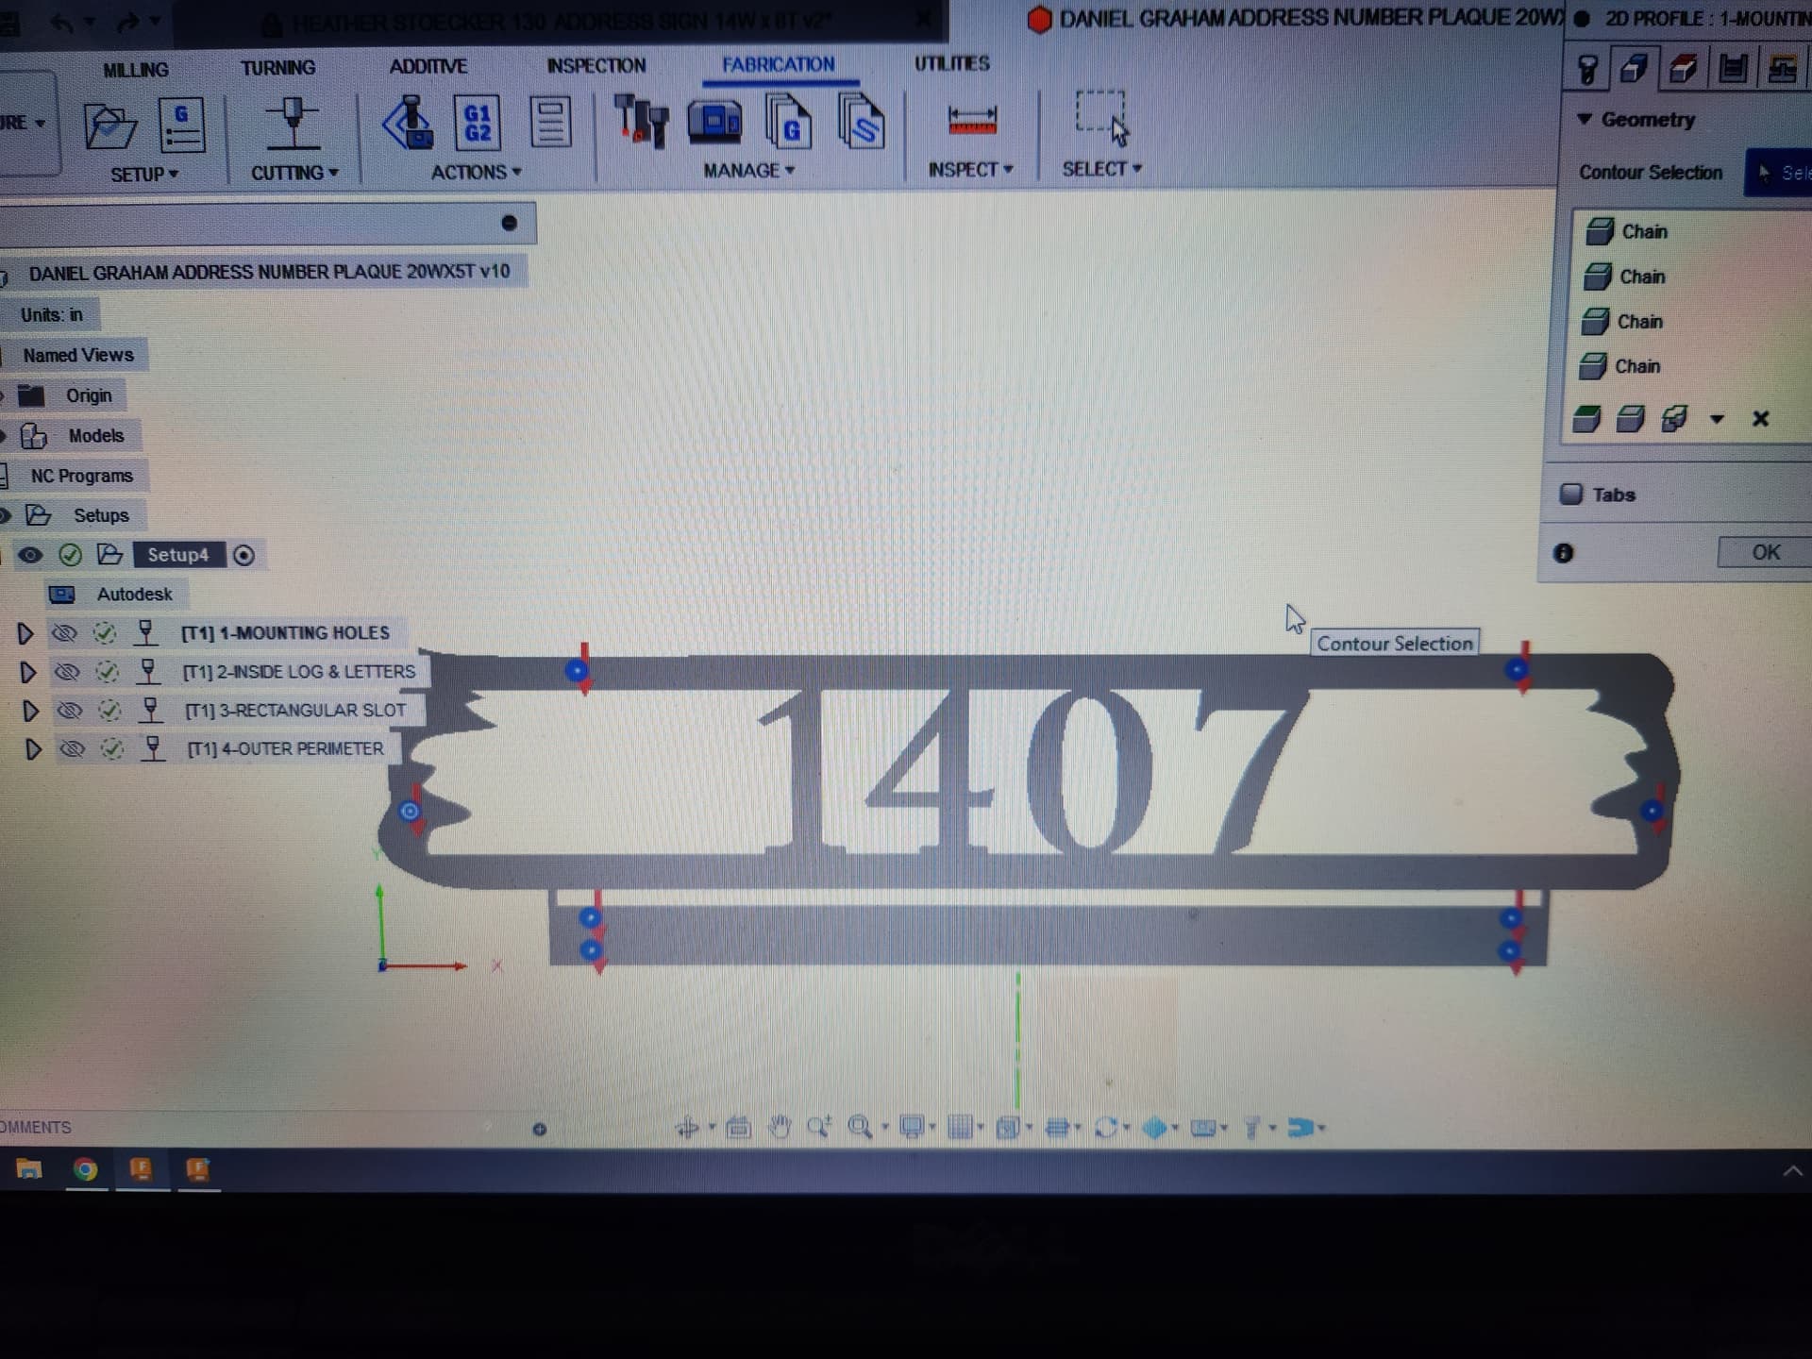This screenshot has height=1359, width=1812.
Task: Click the machine library icon in Manage
Action: point(714,122)
